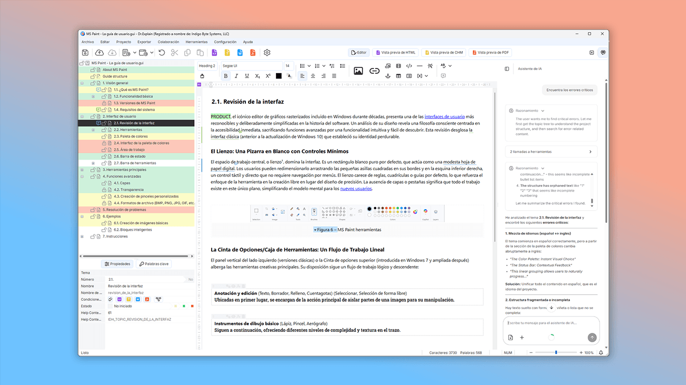Click the Insert anchor icon

point(388,76)
